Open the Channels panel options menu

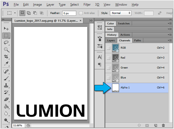coord(170,40)
